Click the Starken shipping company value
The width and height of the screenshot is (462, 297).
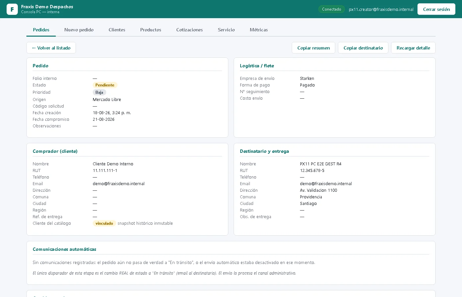pos(307,79)
